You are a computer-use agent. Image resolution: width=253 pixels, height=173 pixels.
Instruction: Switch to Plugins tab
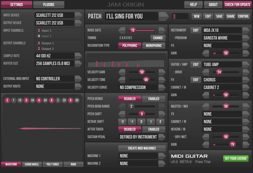49,4
